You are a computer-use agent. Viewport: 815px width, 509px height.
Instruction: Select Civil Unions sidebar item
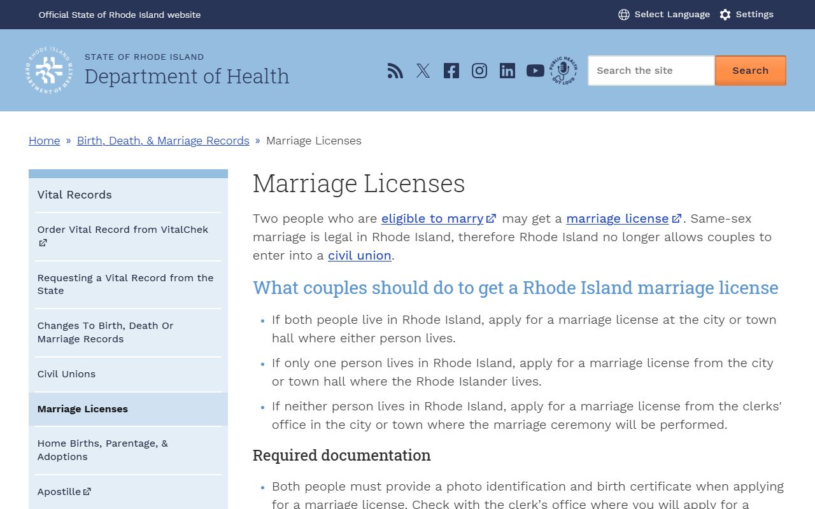128,374
